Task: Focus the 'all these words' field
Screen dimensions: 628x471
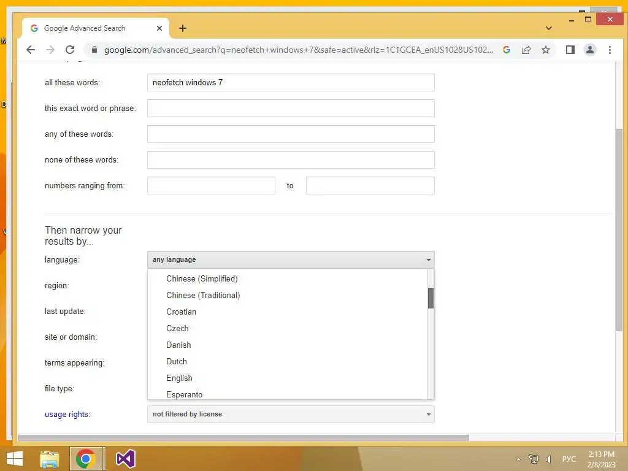Action: click(291, 83)
